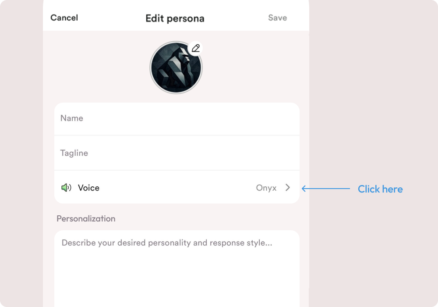Cancel editing the persona

click(64, 18)
